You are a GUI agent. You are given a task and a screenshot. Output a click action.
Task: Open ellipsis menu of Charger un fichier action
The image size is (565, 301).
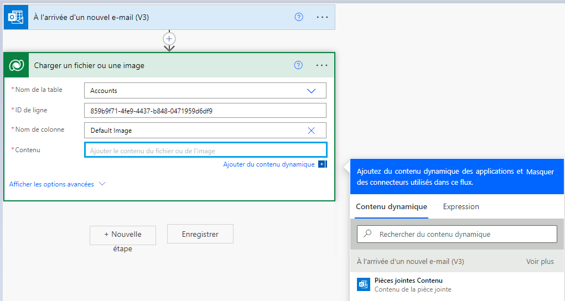pos(322,65)
